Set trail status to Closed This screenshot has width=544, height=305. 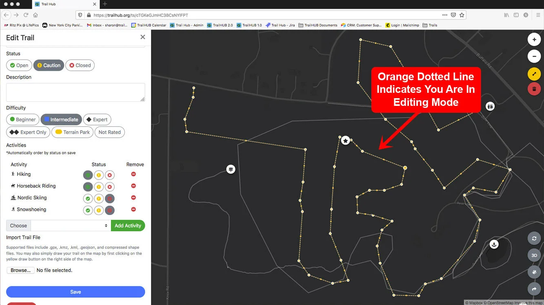point(80,65)
